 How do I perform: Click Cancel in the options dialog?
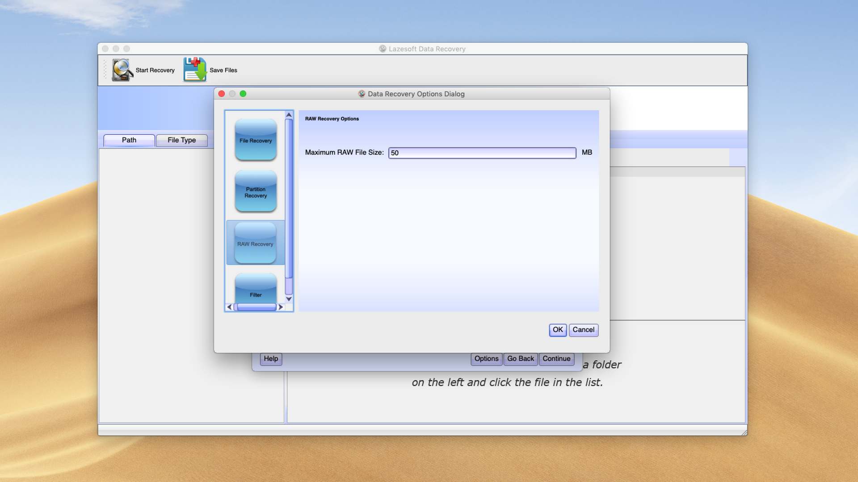click(584, 330)
